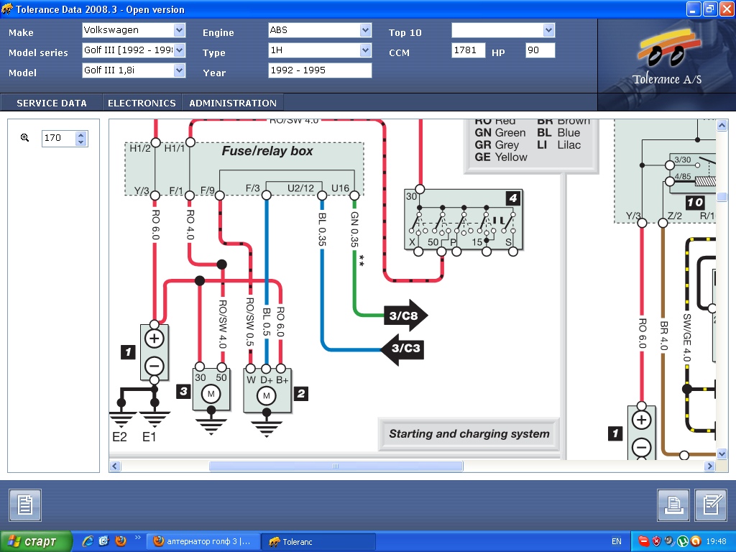Open the Top 10 dropdown
Image resolution: width=736 pixels, height=552 pixels.
[x=549, y=30]
